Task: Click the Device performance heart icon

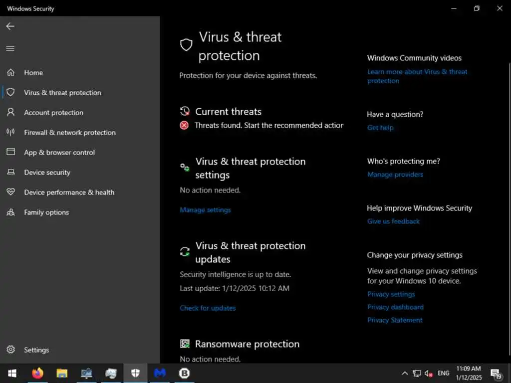Action: [x=11, y=192]
